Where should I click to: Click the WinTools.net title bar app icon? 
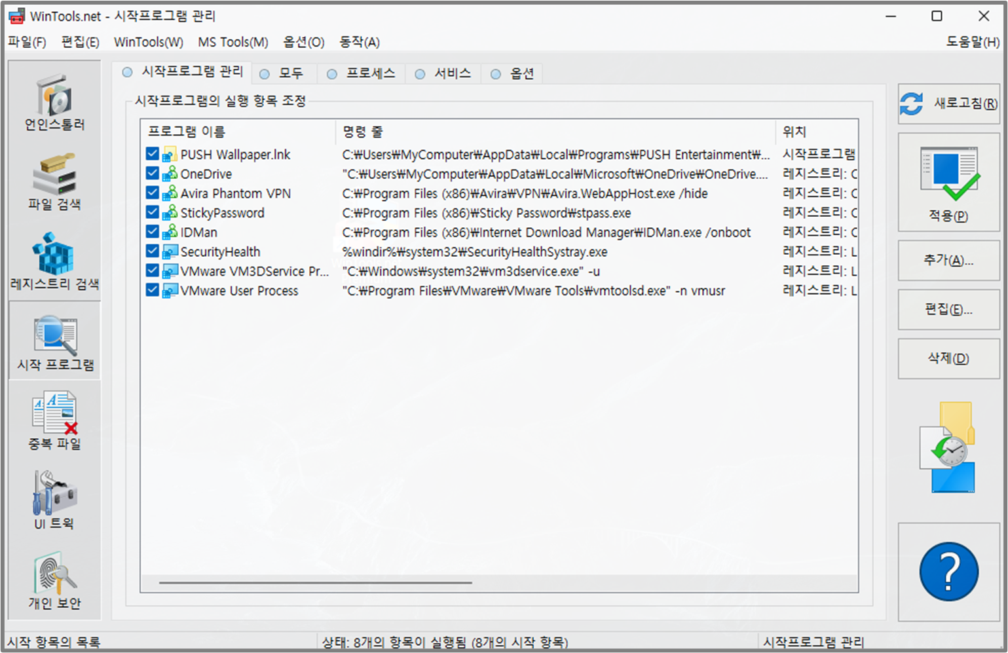click(x=16, y=16)
